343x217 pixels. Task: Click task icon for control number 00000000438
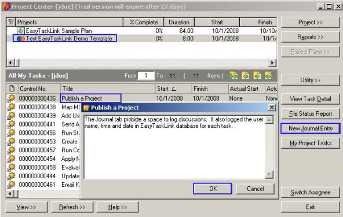11,107
